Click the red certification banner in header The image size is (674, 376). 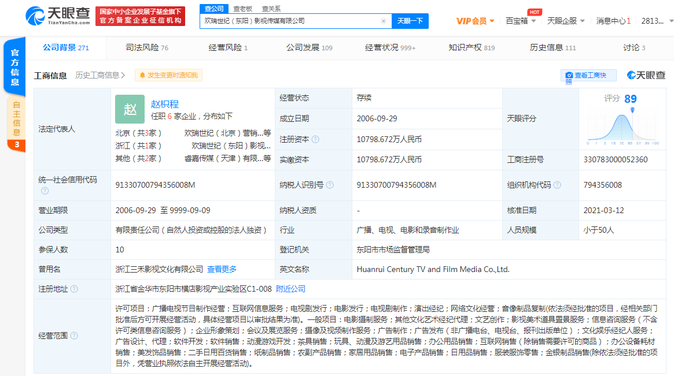pos(140,16)
